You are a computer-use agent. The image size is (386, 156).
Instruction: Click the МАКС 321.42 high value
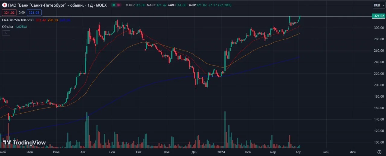click(x=157, y=5)
